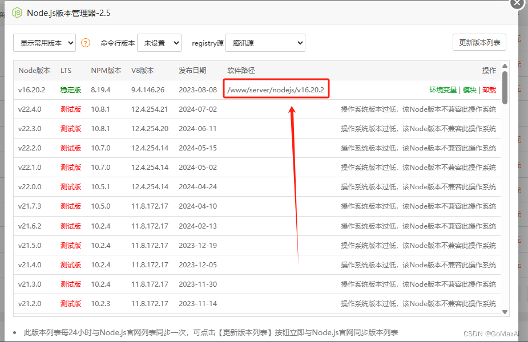Click the scrollbar down arrow of version list
Screen dimensions: 528x342
click(x=505, y=312)
